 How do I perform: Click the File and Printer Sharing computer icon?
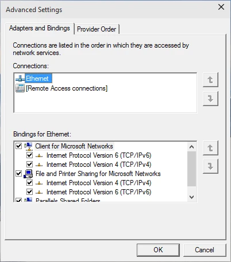[x=28, y=174]
